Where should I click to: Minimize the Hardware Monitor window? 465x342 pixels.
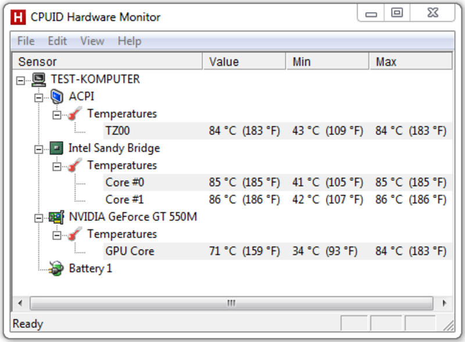click(371, 13)
